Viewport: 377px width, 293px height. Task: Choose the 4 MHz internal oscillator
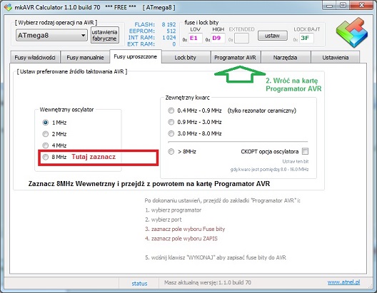pos(46,145)
